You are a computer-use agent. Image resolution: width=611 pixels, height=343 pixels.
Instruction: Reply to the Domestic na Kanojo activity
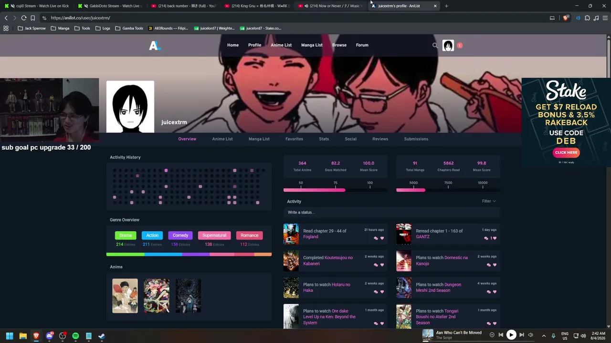tap(488, 265)
